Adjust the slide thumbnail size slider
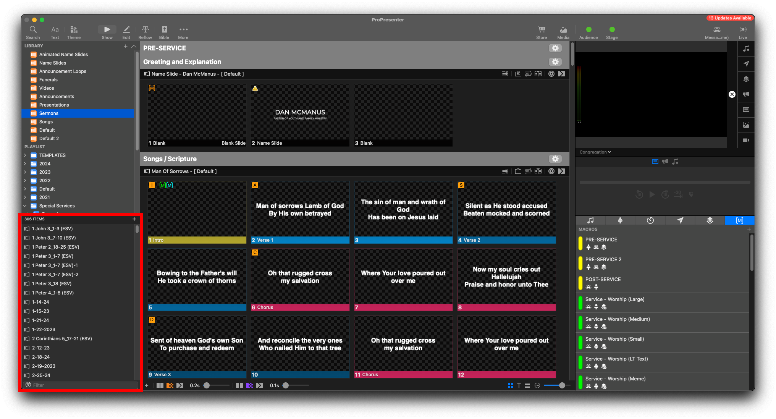776x419 pixels. point(562,385)
